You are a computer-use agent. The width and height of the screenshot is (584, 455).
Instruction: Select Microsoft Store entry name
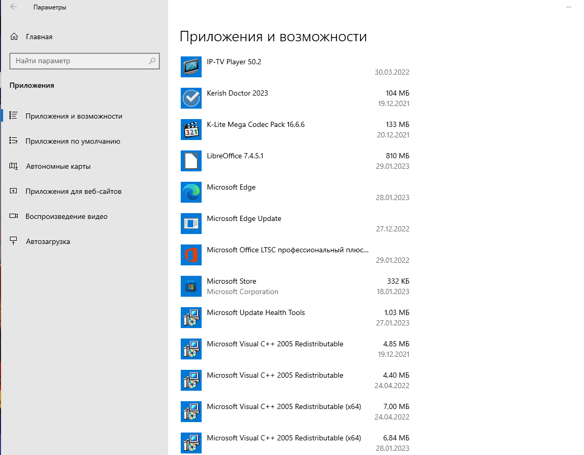point(231,281)
